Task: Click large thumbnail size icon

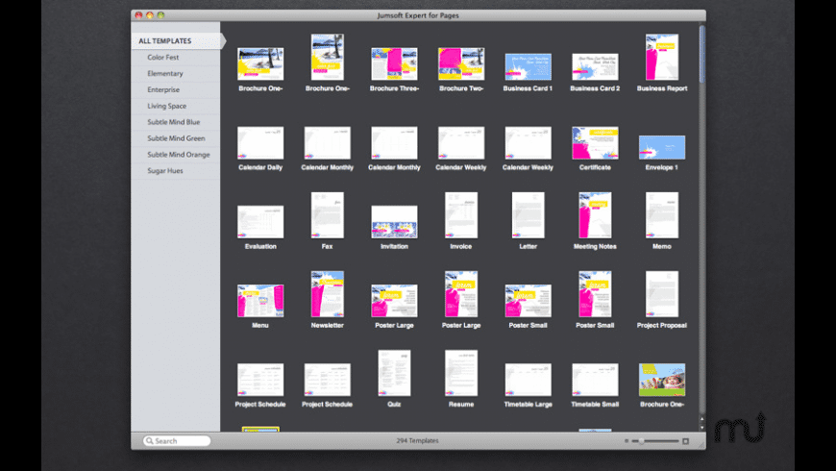Action: click(686, 441)
